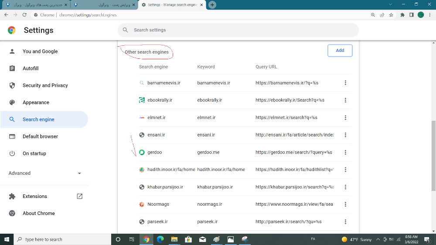The width and height of the screenshot is (436, 245).
Task: Open Microsoft Store from taskbar
Action: point(188,239)
